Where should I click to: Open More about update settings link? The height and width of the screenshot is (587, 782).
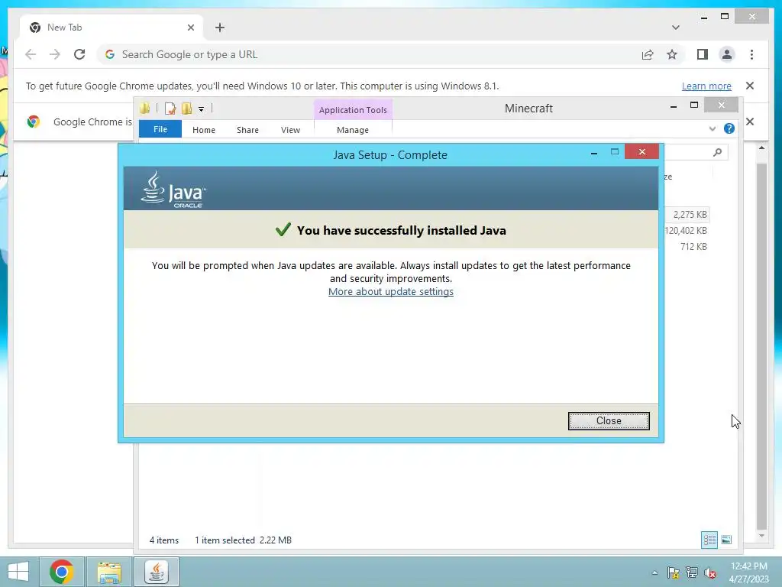(x=391, y=291)
